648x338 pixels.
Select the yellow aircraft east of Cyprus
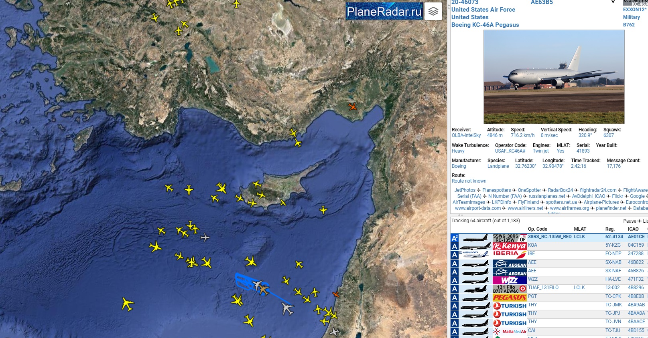pyautogui.click(x=323, y=209)
